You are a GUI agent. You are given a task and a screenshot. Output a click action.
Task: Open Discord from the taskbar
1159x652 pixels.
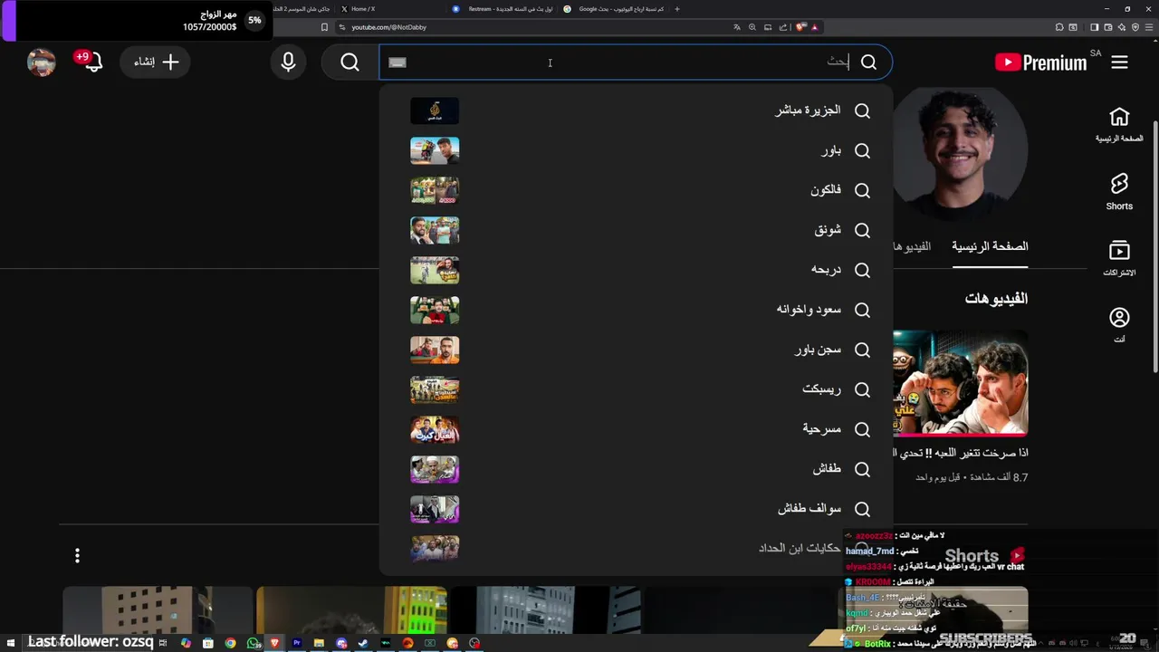(341, 643)
